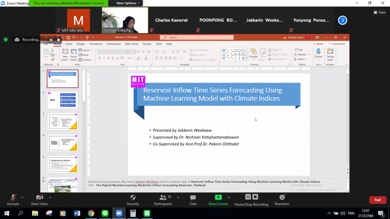Click the green Share Screen icon
The image size is (390, 219).
point(218,197)
